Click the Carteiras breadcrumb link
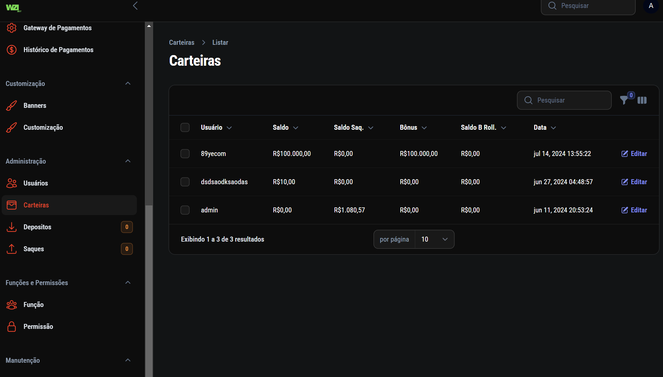Viewport: 663px width, 377px height. [182, 42]
